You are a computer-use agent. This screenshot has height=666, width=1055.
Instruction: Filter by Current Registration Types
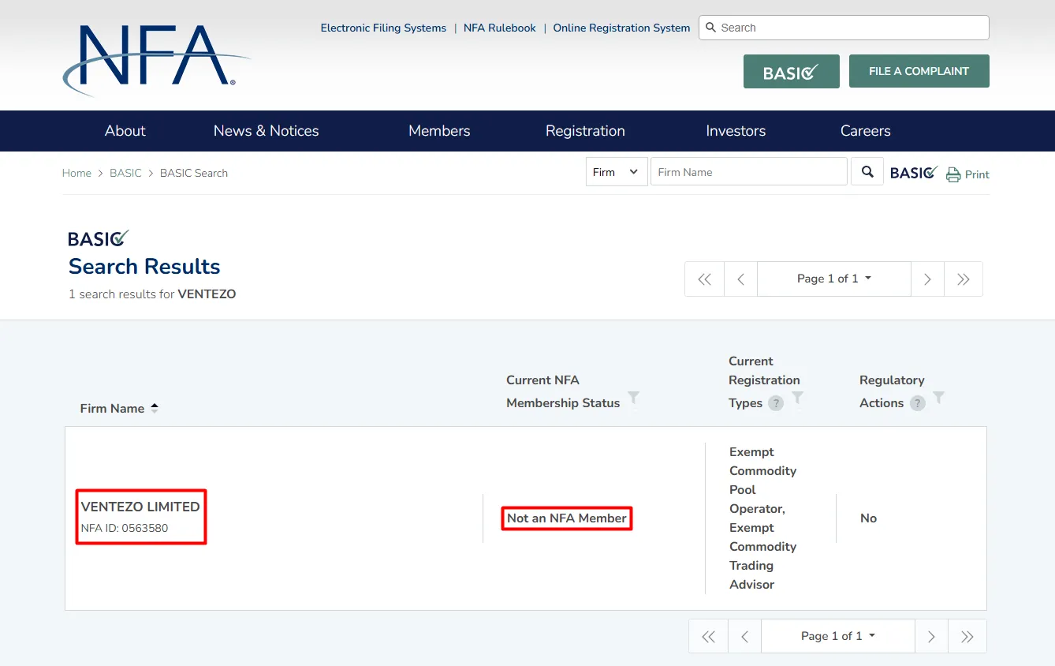(x=797, y=397)
